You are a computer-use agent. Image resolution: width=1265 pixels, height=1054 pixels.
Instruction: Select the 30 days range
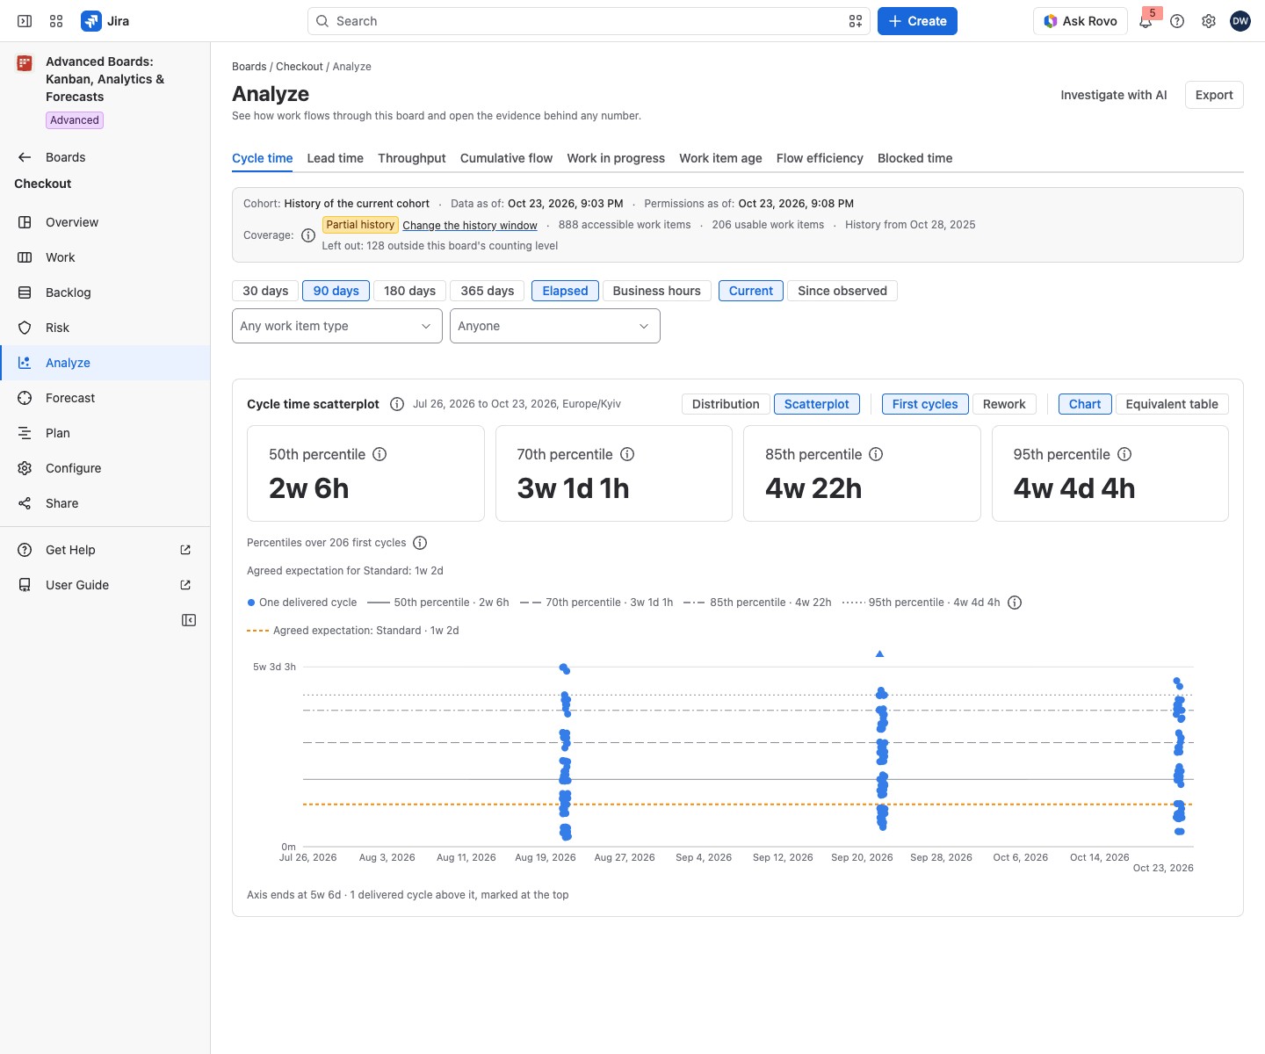tap(265, 291)
